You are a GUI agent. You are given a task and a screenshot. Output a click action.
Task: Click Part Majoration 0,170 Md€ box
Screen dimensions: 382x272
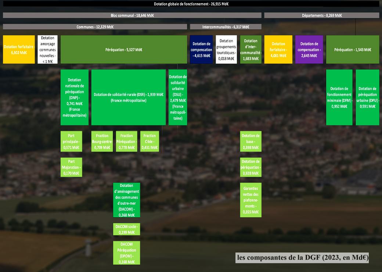[71, 167]
